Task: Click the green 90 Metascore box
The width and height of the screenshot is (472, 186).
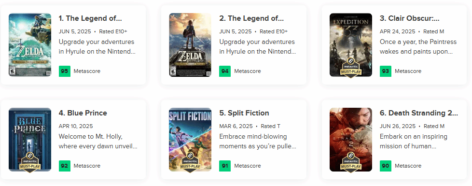Action: point(385,166)
